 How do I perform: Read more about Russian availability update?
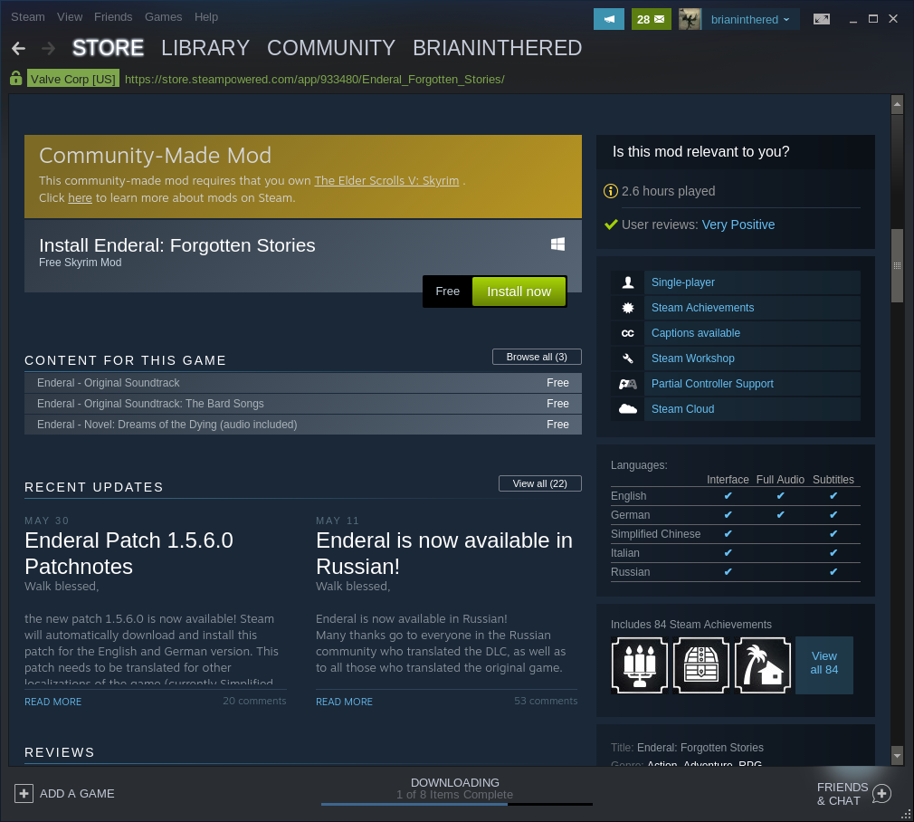tap(345, 702)
